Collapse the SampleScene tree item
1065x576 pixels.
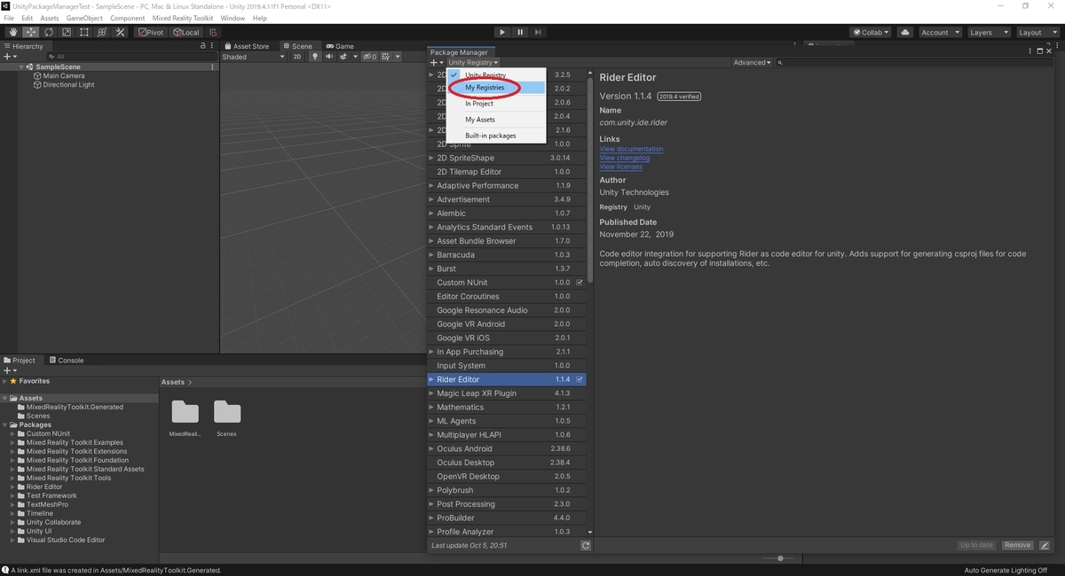[x=21, y=67]
